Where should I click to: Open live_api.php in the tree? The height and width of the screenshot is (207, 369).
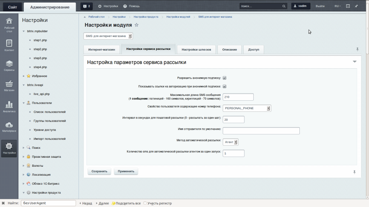[42, 94]
